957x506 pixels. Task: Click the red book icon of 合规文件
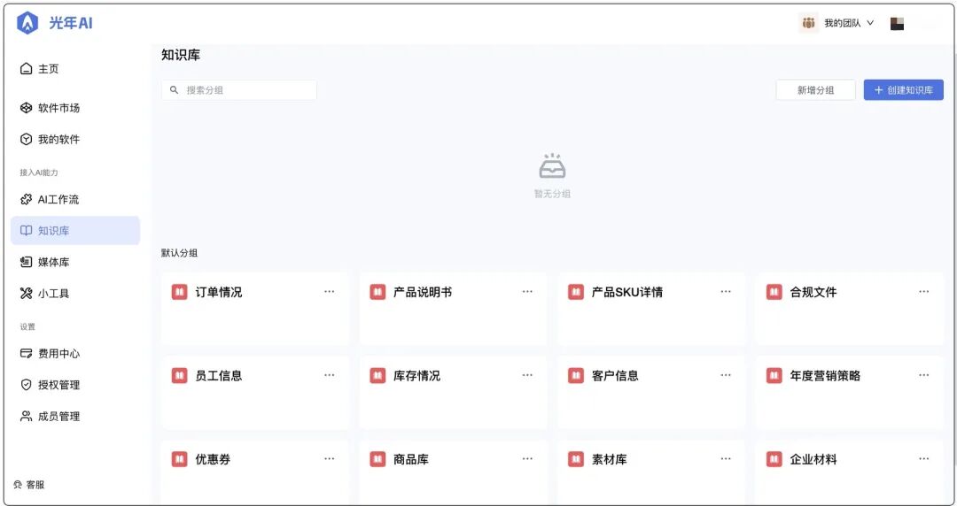coord(774,292)
